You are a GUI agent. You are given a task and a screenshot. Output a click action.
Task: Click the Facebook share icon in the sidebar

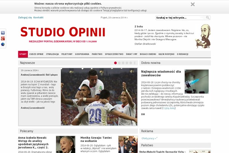coord(3,33)
